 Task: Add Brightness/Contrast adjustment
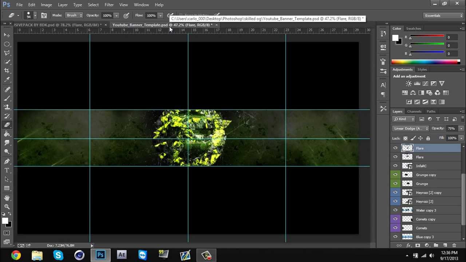tap(409, 84)
